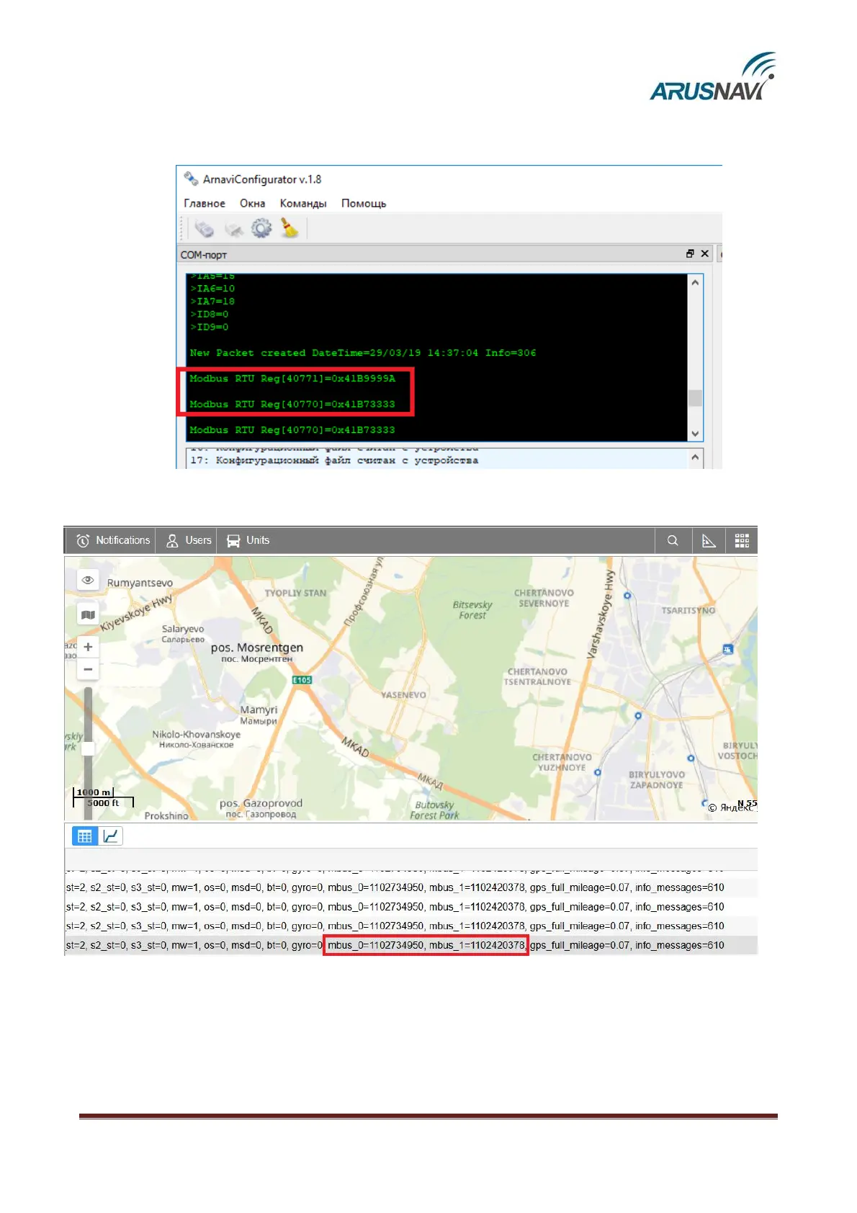
Task: Clear the terminal using the broom icon
Action: pos(290,228)
